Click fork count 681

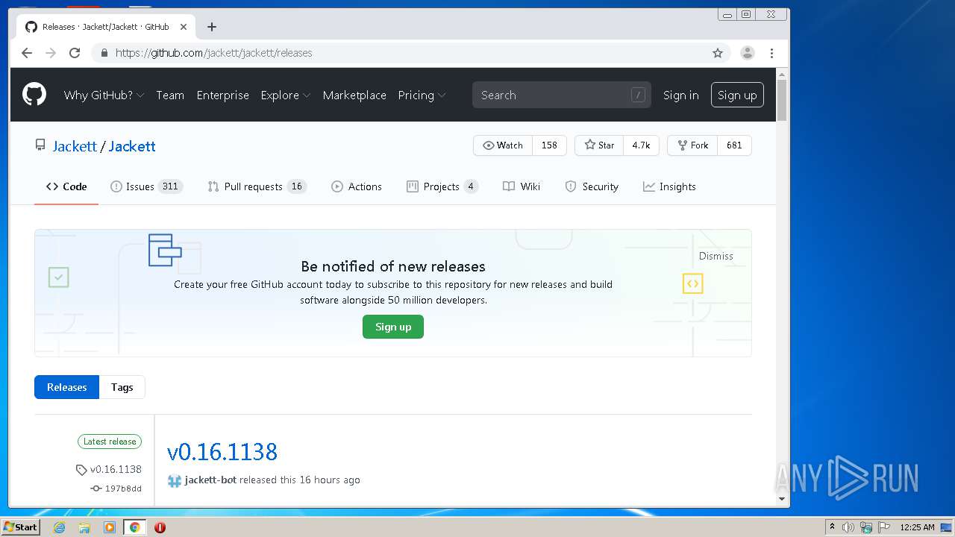pyautogui.click(x=734, y=145)
